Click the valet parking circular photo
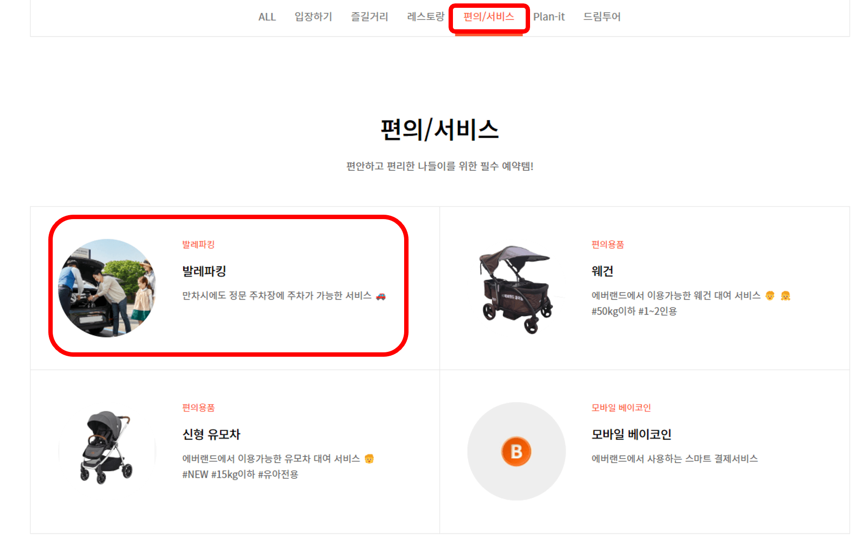861x549 pixels. (107, 288)
